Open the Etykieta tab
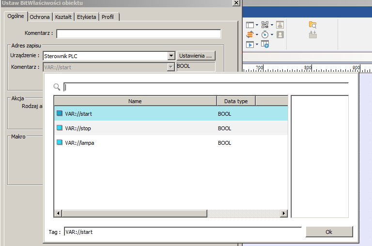The image size is (372, 246). [86, 17]
